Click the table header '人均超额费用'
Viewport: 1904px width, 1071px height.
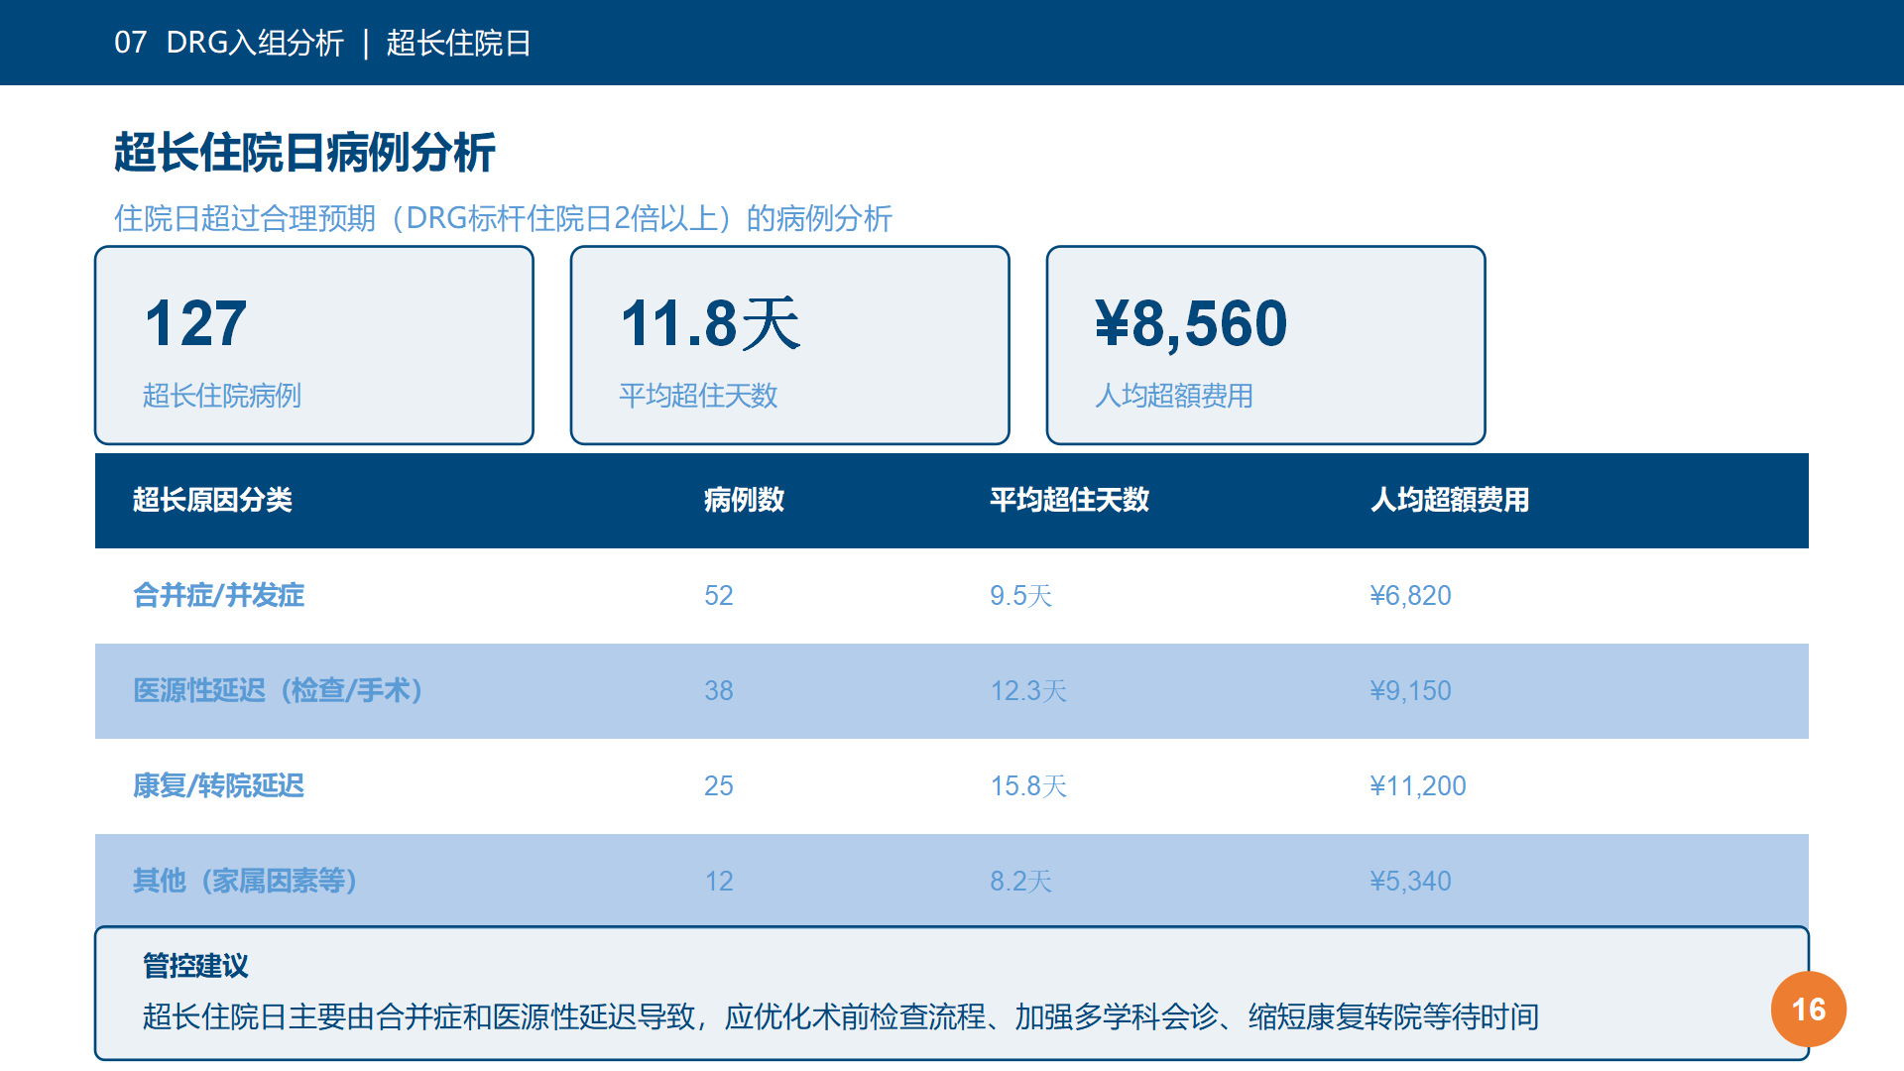tap(1450, 500)
